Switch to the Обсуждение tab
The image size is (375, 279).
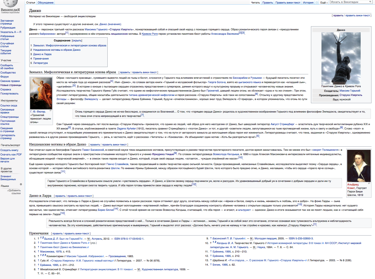coord(46,3)
